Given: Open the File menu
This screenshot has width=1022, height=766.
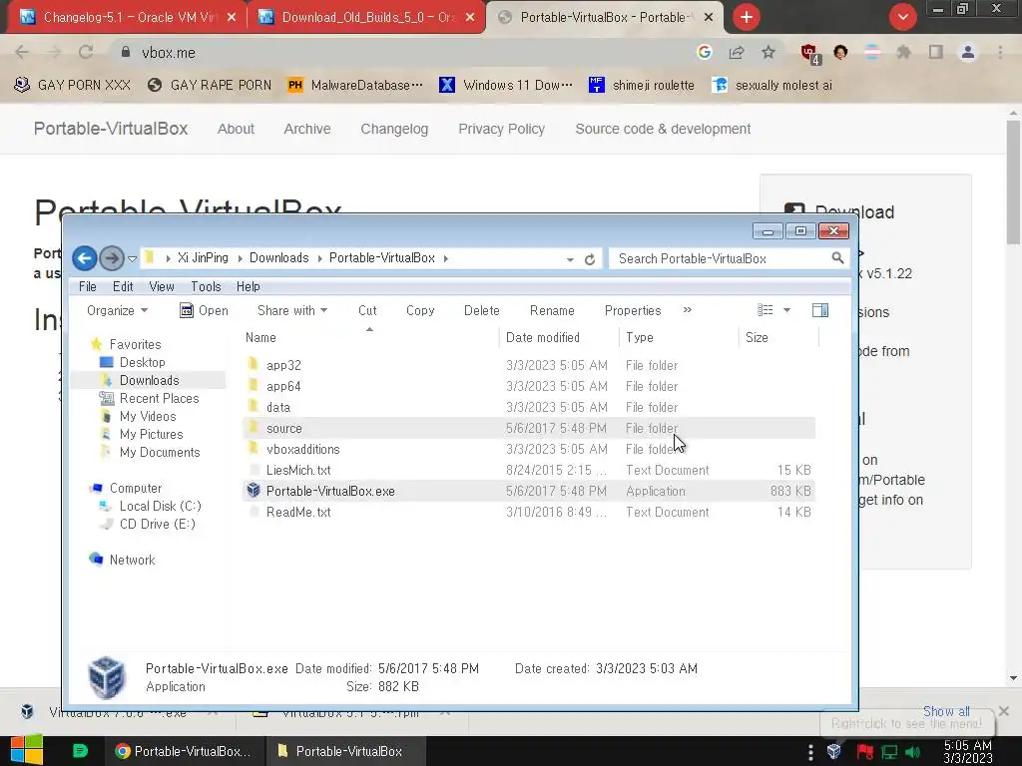Looking at the screenshot, I should [88, 286].
